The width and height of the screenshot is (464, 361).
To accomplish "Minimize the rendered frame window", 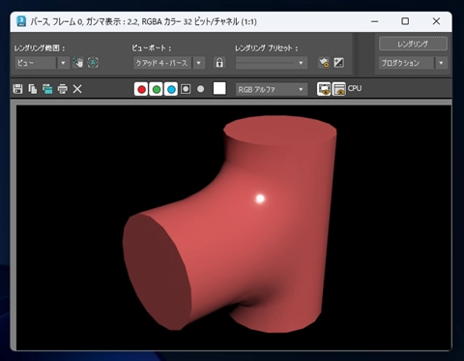I will 374,21.
